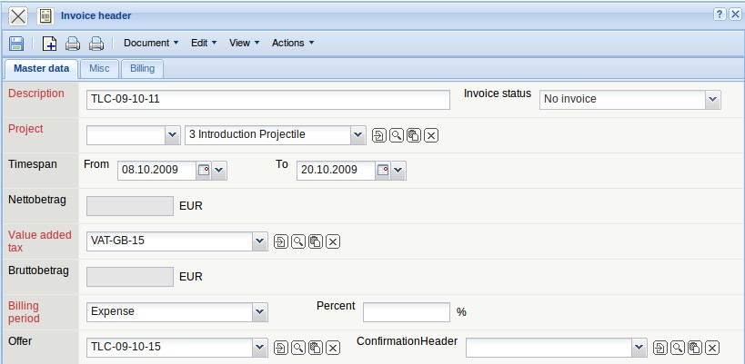Click the paste icon beside Value added tax
The width and height of the screenshot is (745, 364).
pyautogui.click(x=316, y=241)
